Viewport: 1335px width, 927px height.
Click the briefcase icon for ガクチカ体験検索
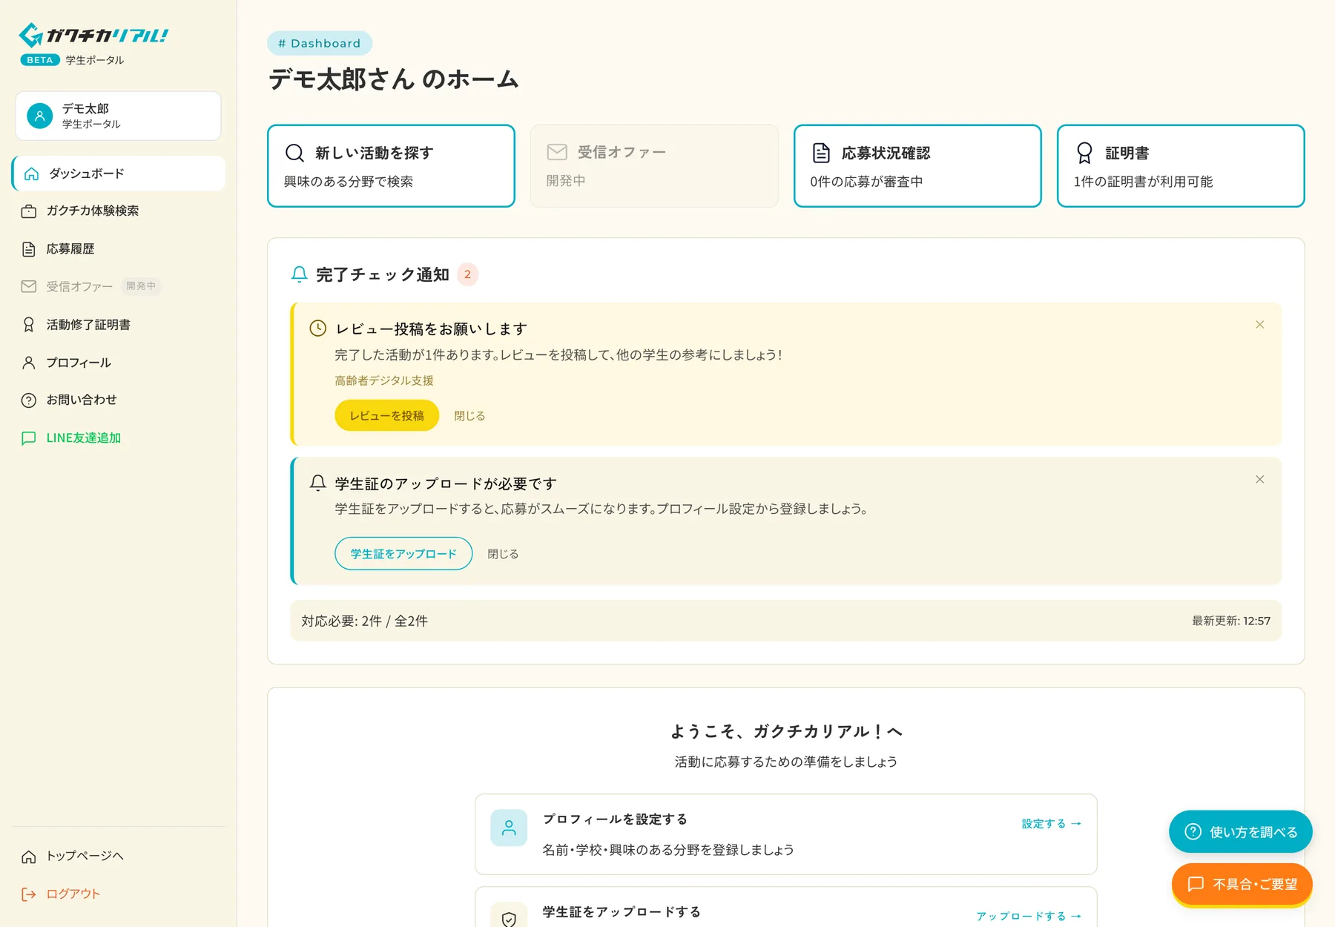coord(29,211)
